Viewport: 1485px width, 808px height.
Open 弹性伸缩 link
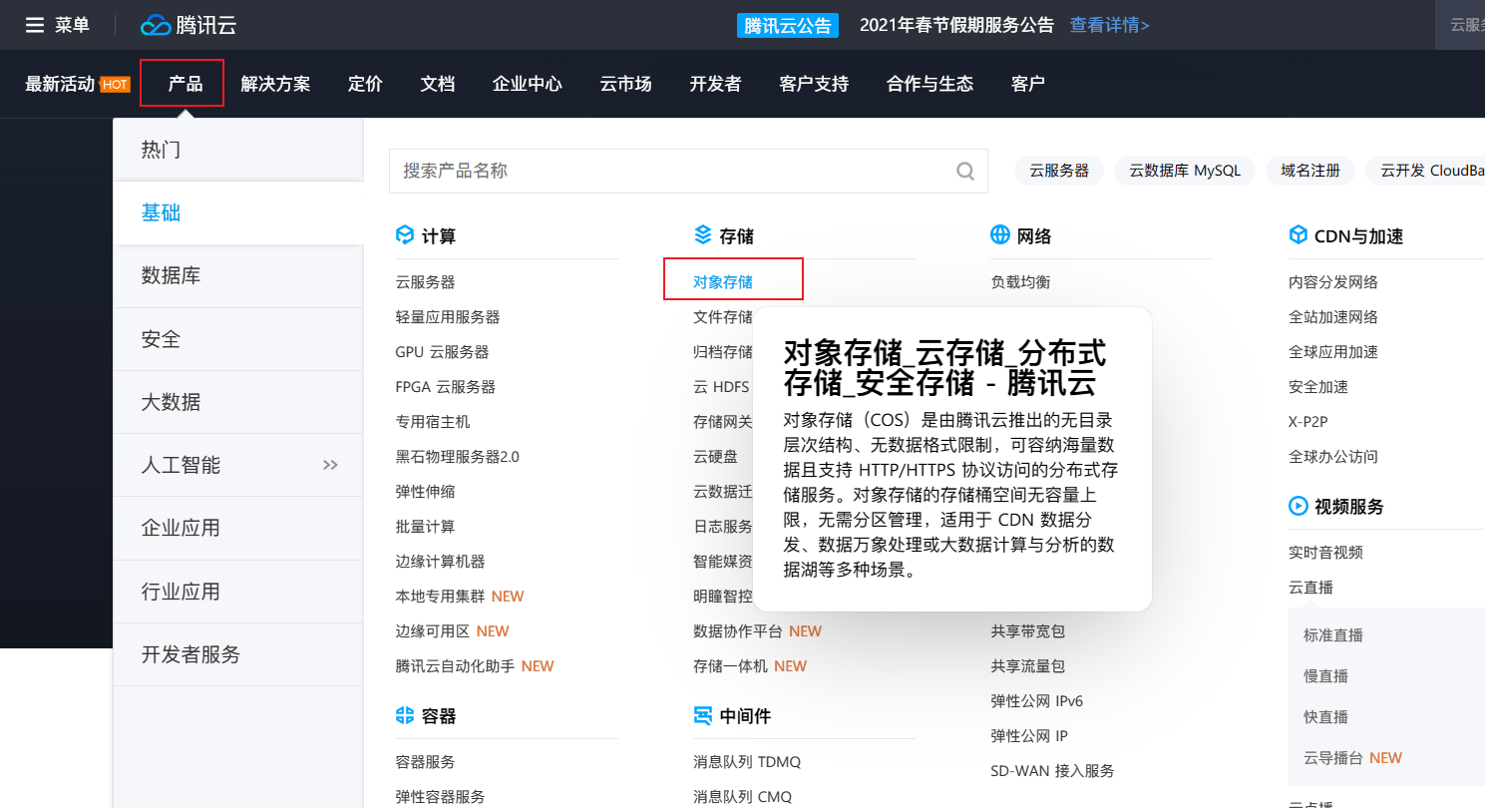pyautogui.click(x=425, y=492)
